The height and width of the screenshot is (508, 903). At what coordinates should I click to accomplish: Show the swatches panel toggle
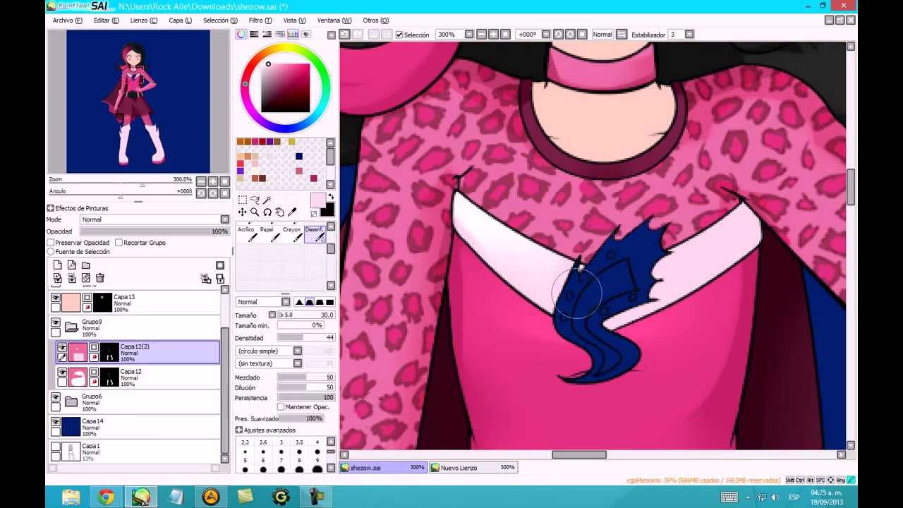(x=293, y=35)
